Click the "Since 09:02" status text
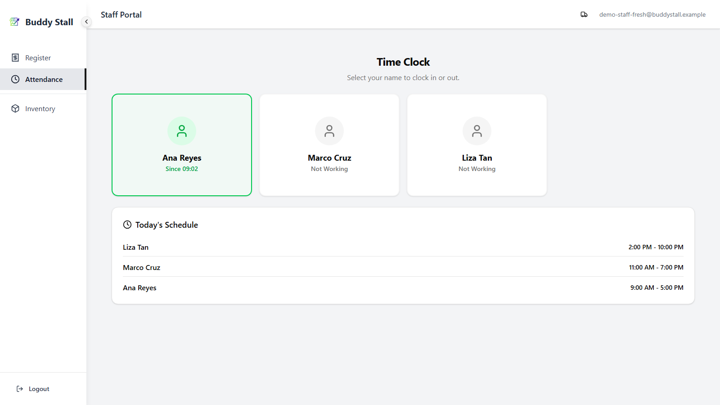Image resolution: width=720 pixels, height=405 pixels. [182, 169]
